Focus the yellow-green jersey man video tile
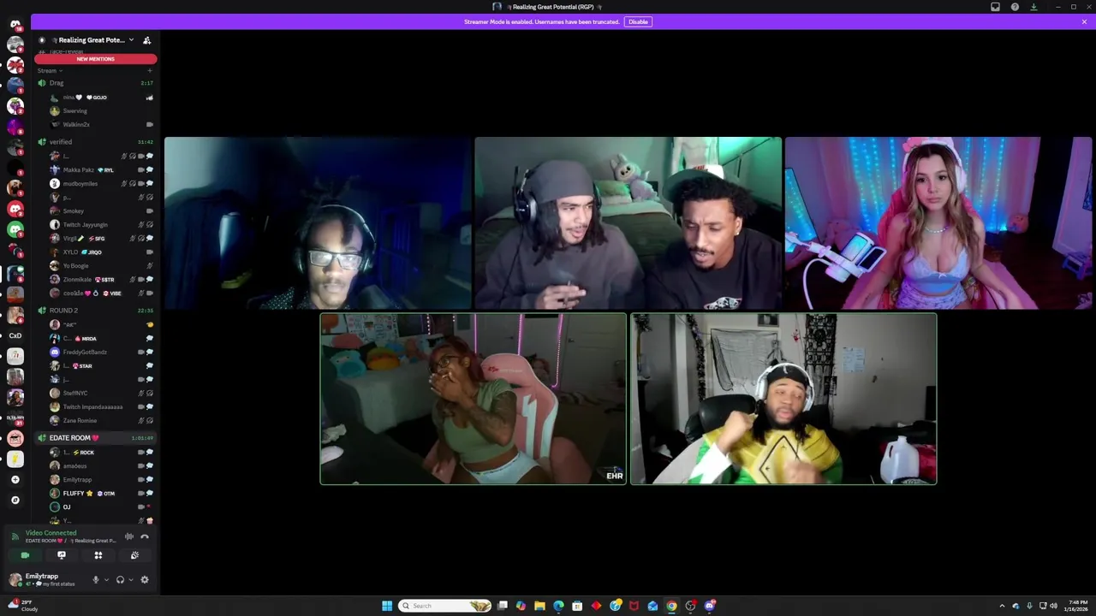This screenshot has width=1096, height=616. pos(783,399)
